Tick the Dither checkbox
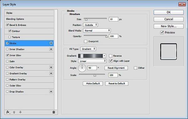Image resolution: width=188 pixels, height=119 pixels. tap(135, 68)
